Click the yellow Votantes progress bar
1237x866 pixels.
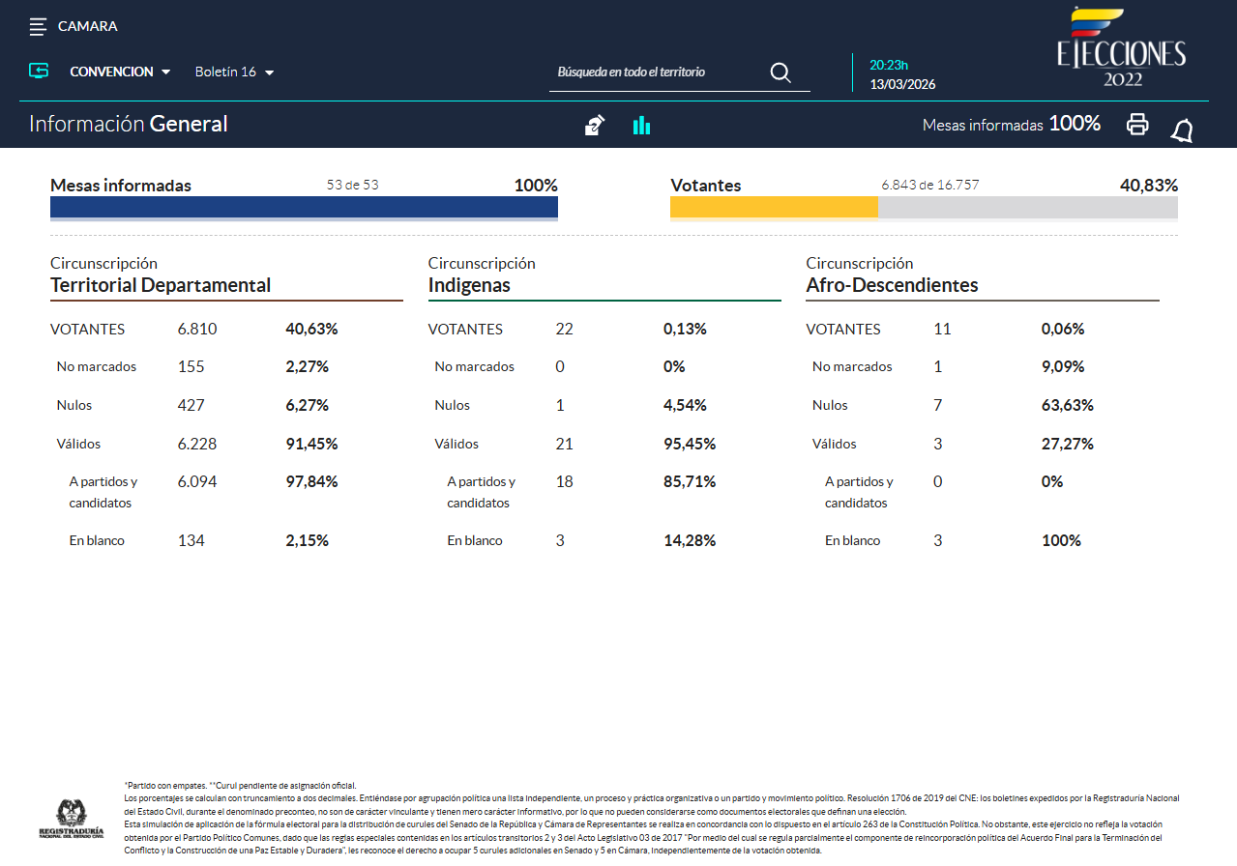[774, 207]
